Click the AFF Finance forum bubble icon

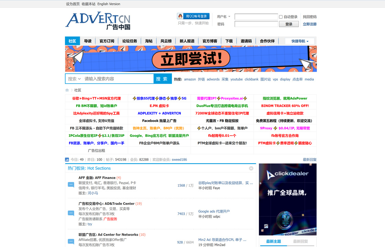pyautogui.click(x=71, y=185)
